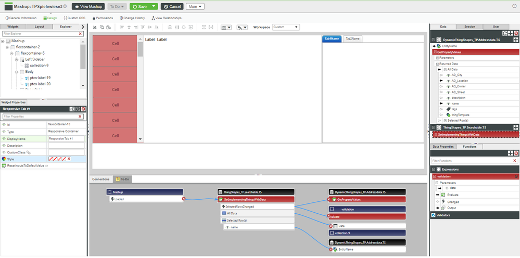Viewport: 520px width, 258px height.
Task: Click binding arrow next to ResetInputsToDefaultValue
Action: 46,165
